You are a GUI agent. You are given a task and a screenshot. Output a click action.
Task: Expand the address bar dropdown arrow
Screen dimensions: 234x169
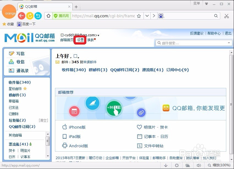[x=147, y=16]
